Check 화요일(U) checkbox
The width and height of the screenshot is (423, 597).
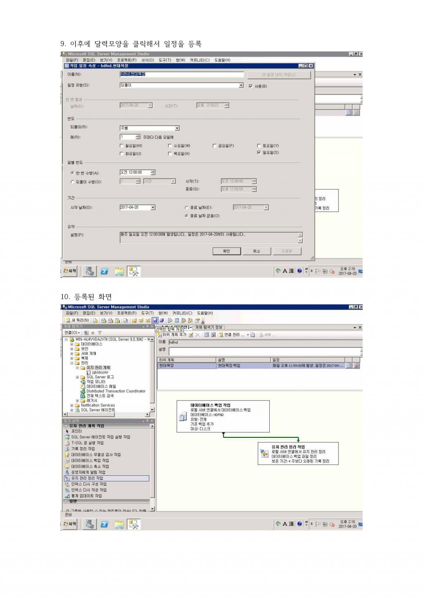point(121,153)
